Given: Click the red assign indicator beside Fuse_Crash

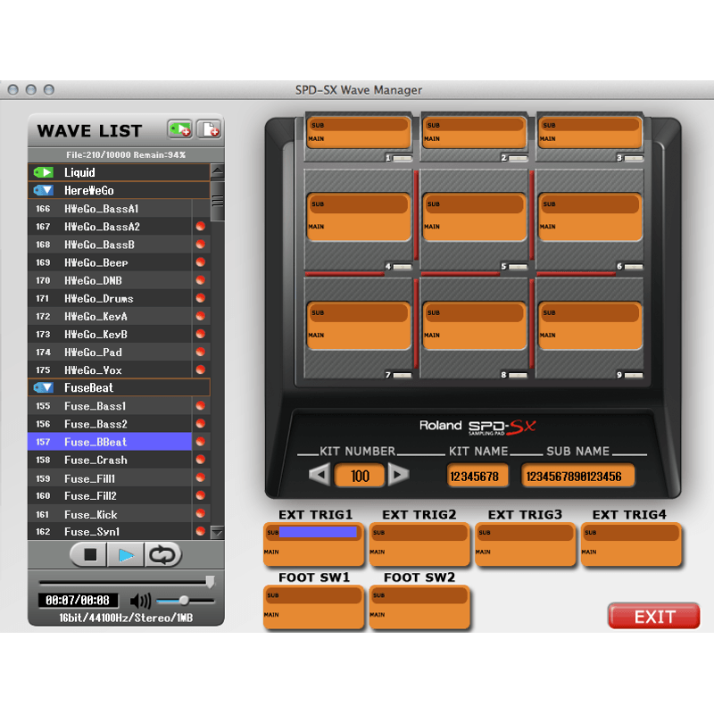Looking at the screenshot, I should (x=203, y=460).
